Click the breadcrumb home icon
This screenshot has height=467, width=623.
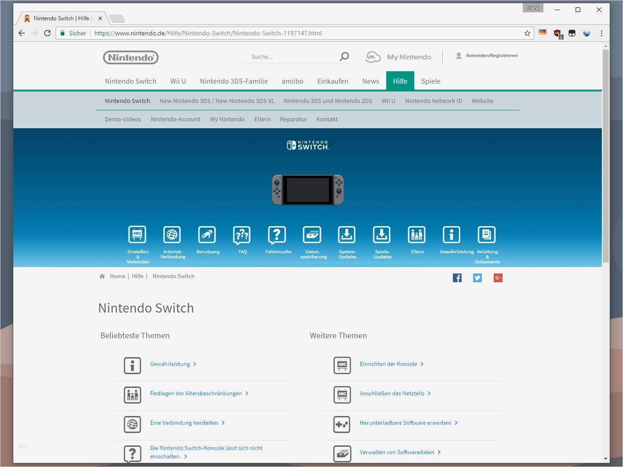pos(102,276)
